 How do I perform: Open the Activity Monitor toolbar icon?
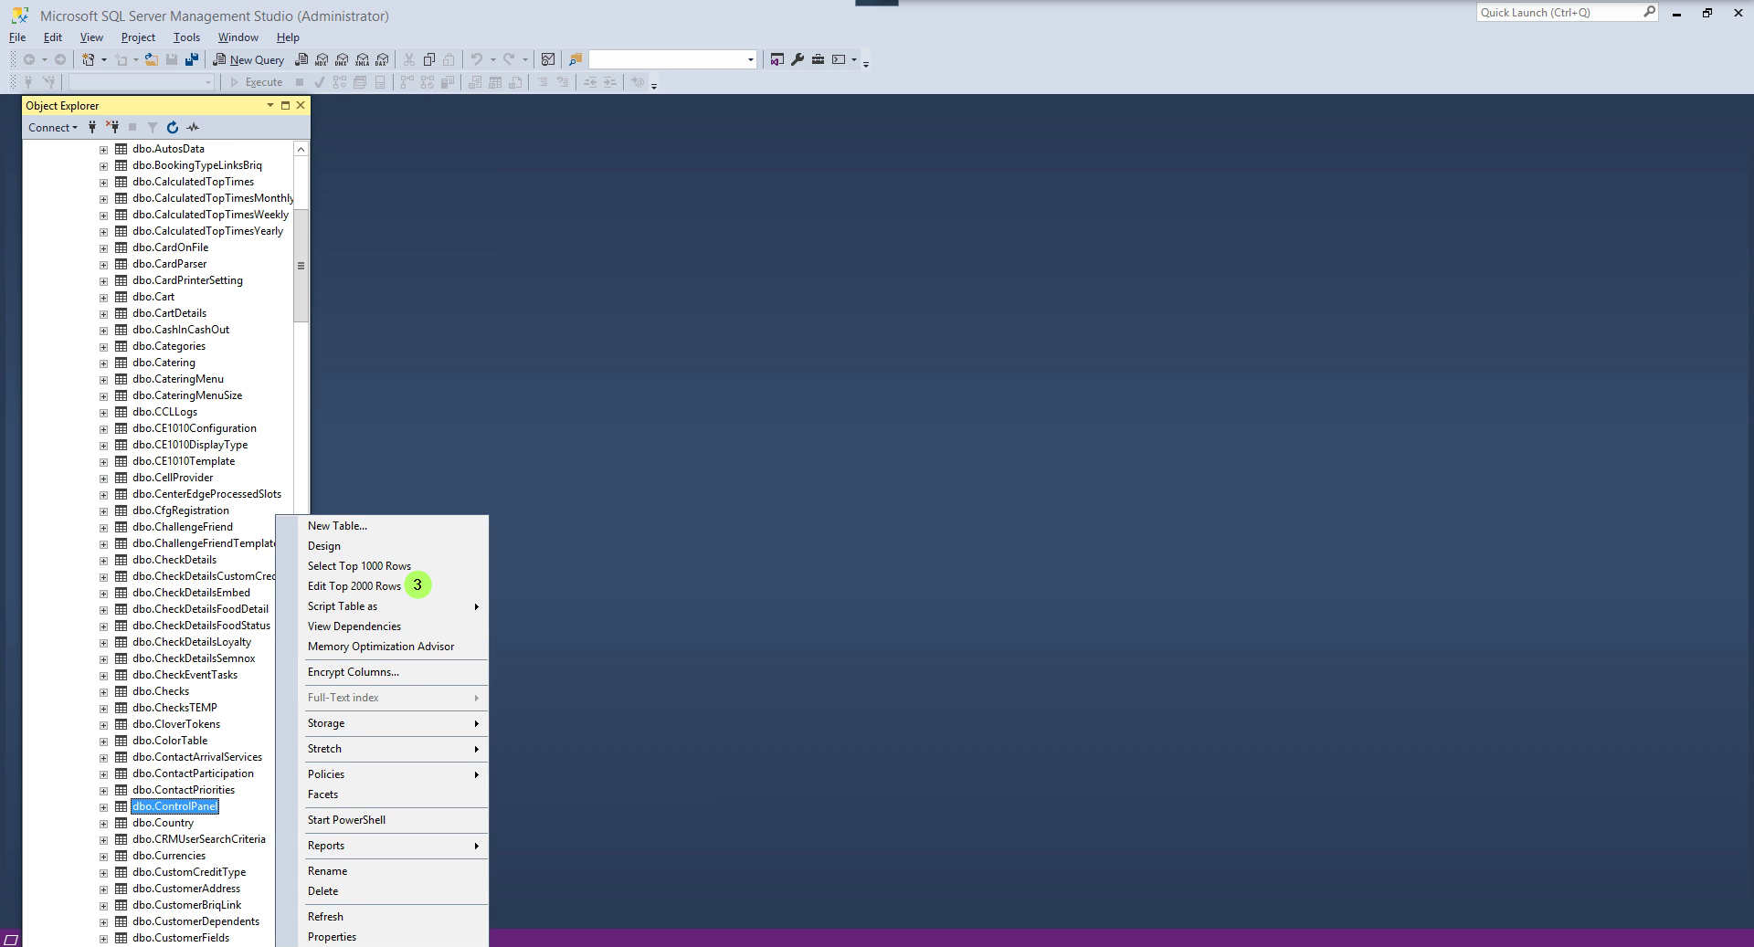click(x=548, y=59)
